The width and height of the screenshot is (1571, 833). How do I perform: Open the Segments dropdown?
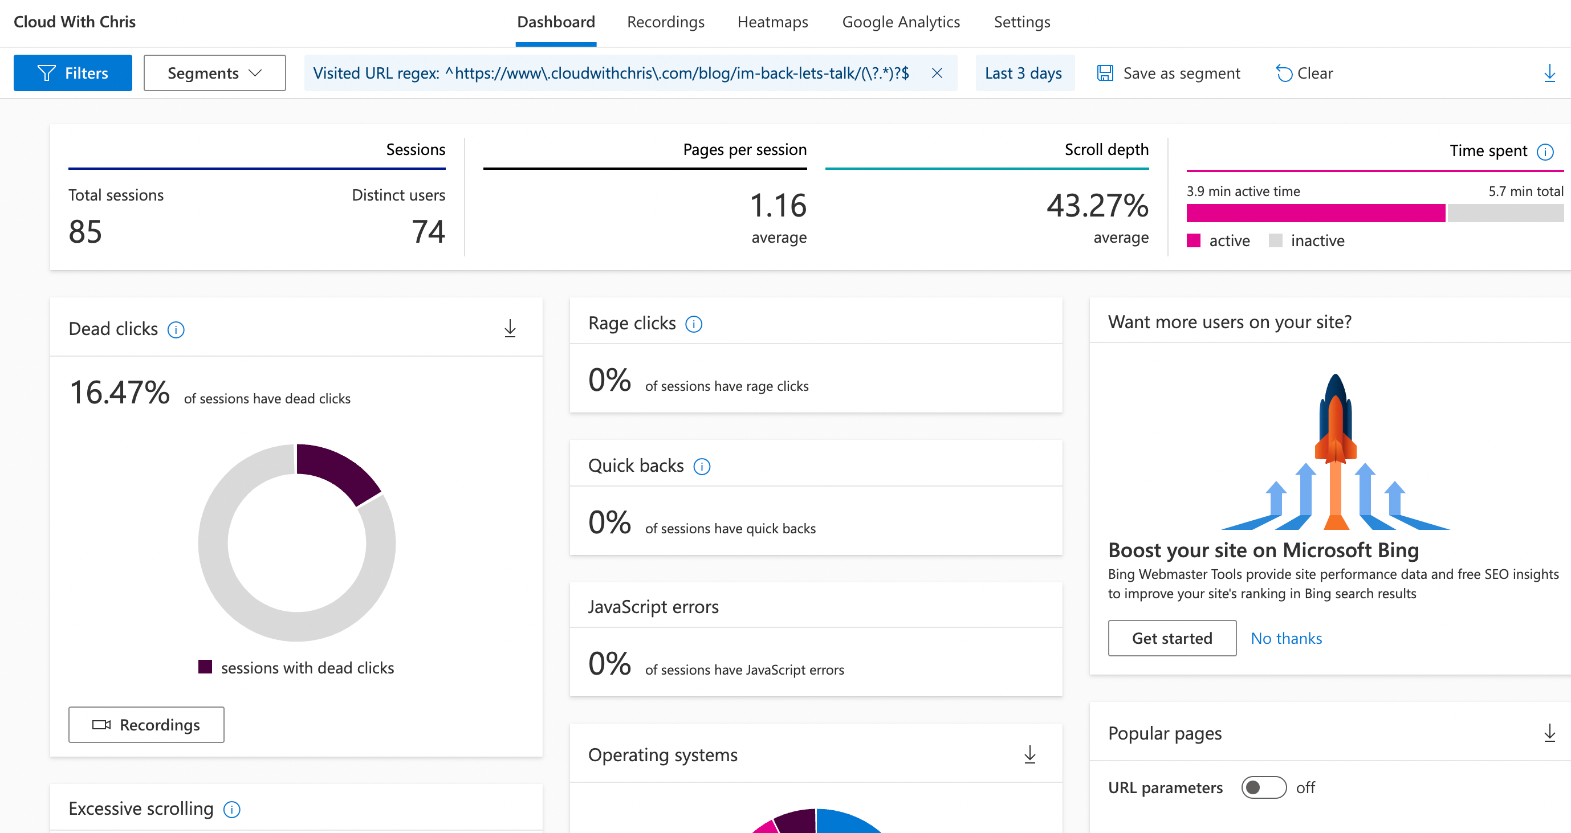(214, 72)
